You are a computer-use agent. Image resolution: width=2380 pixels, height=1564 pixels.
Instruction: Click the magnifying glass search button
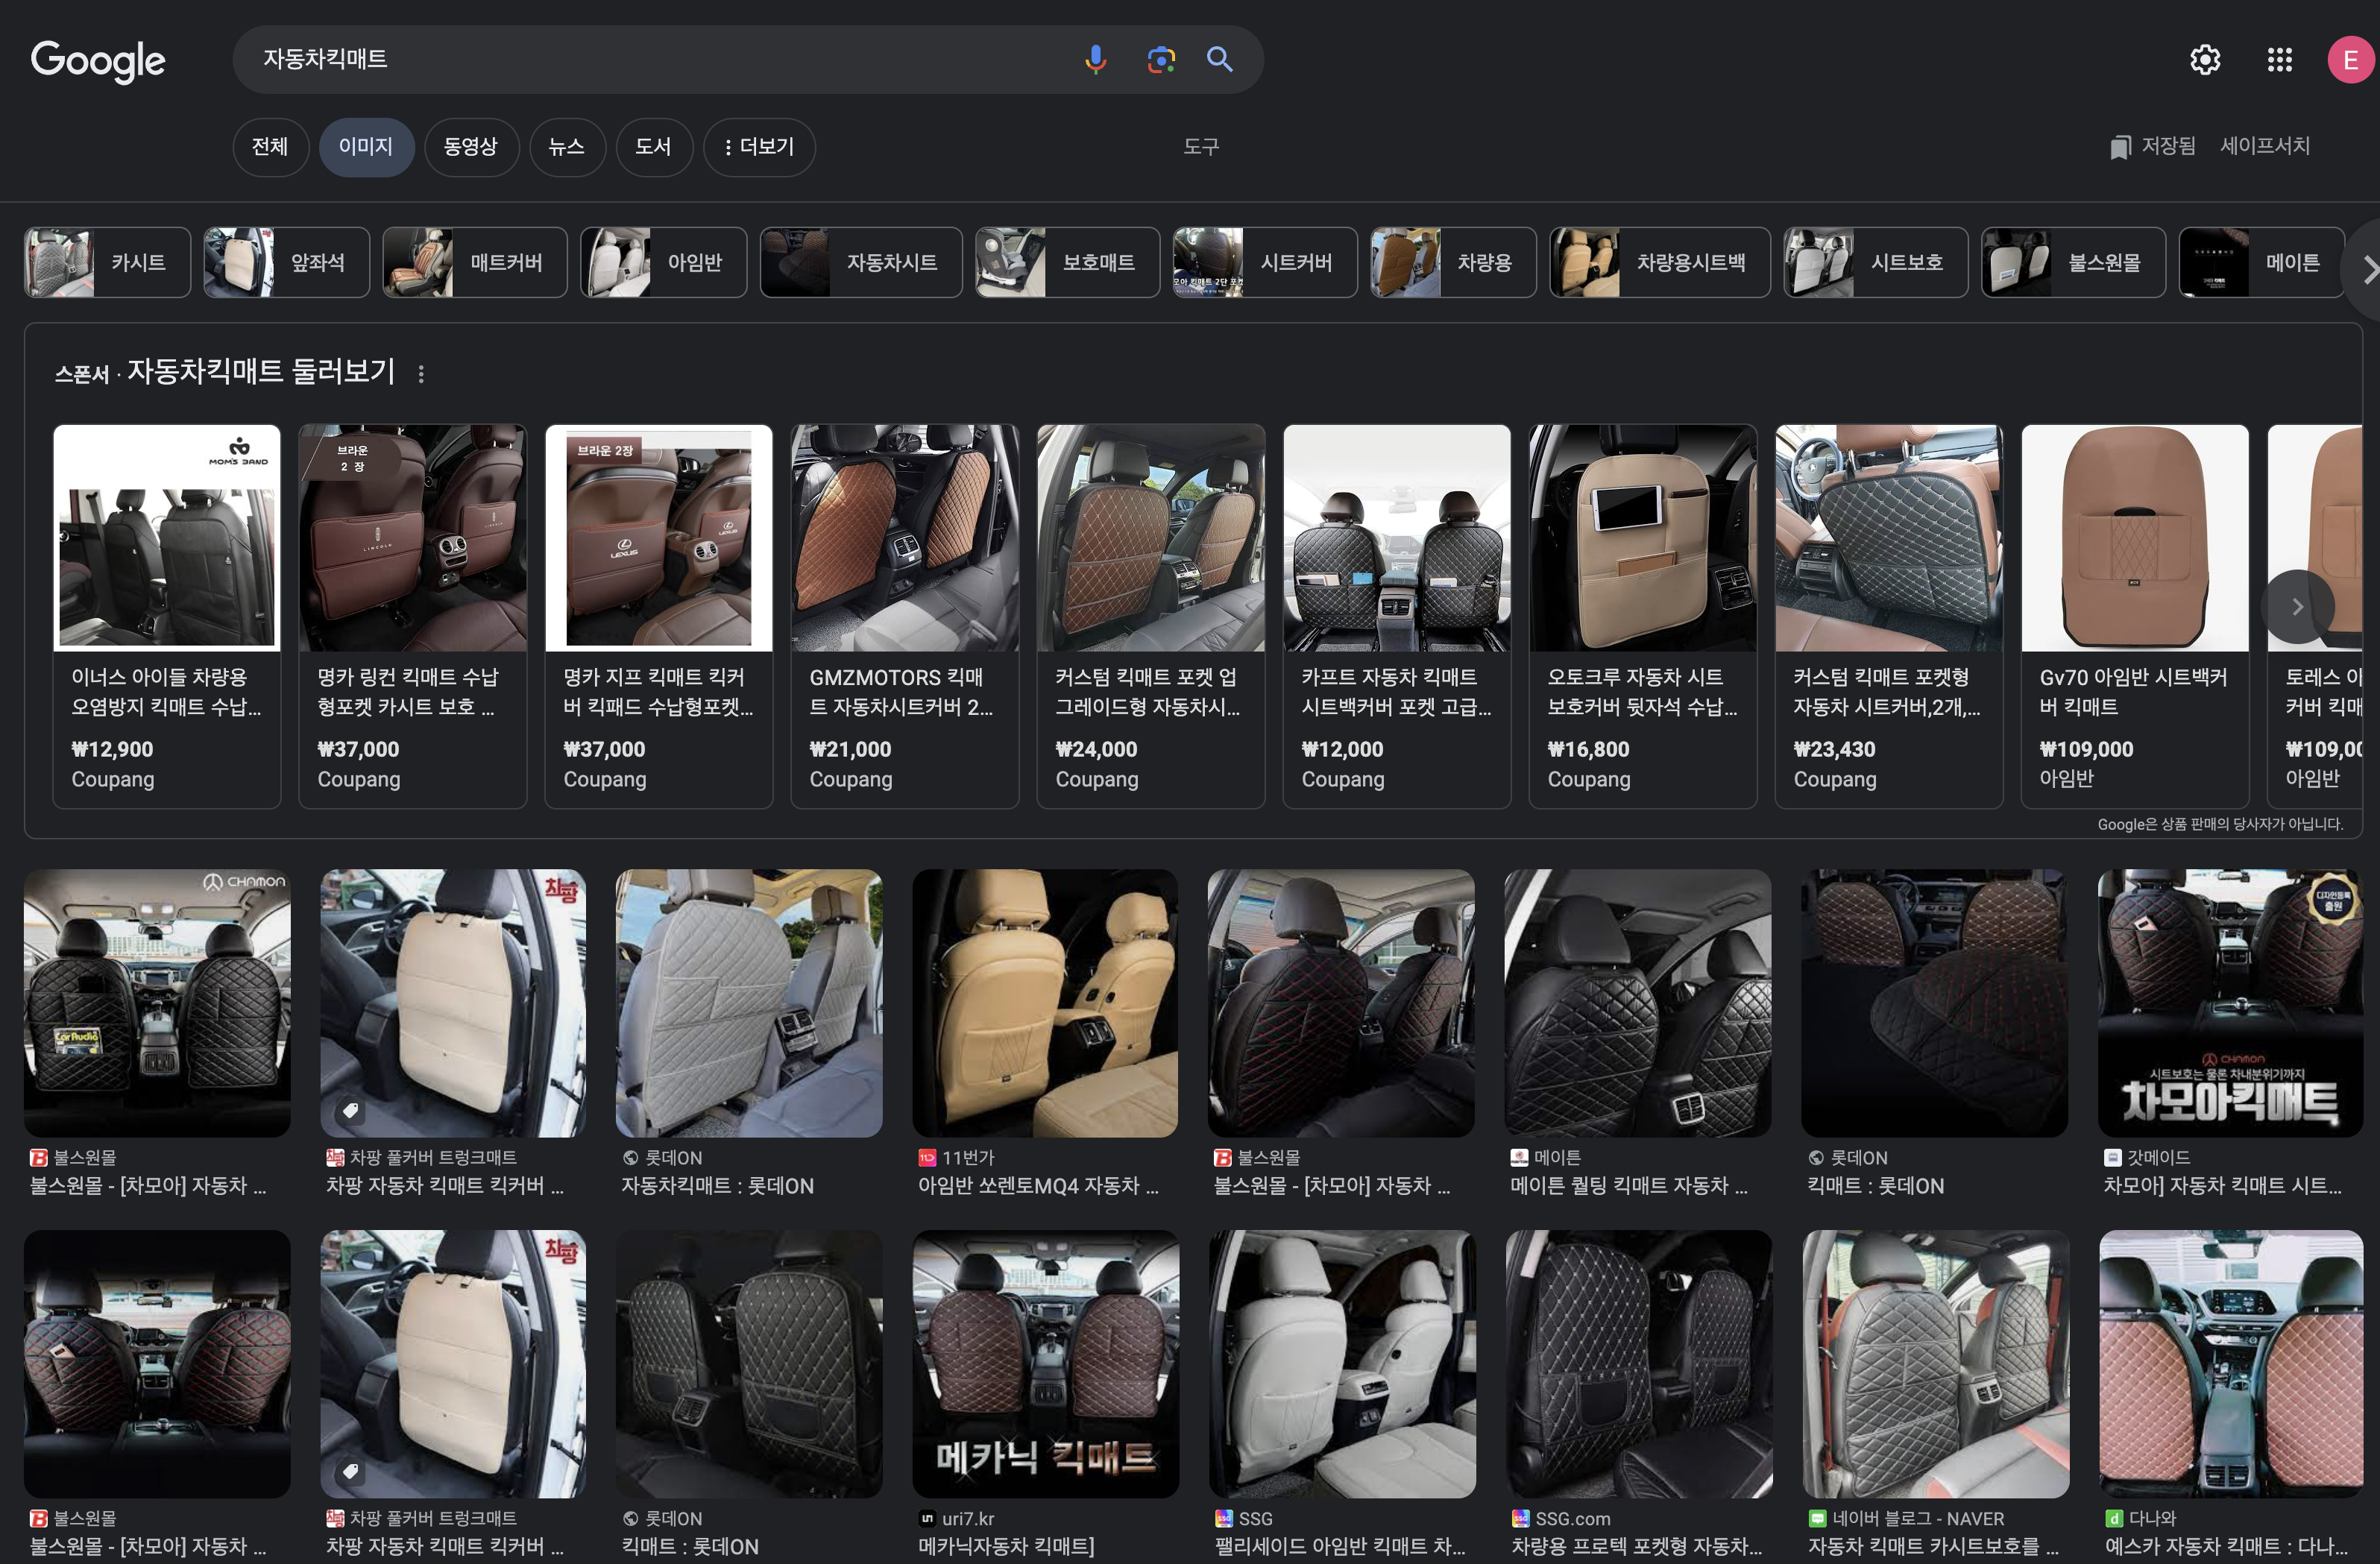coord(1219,60)
